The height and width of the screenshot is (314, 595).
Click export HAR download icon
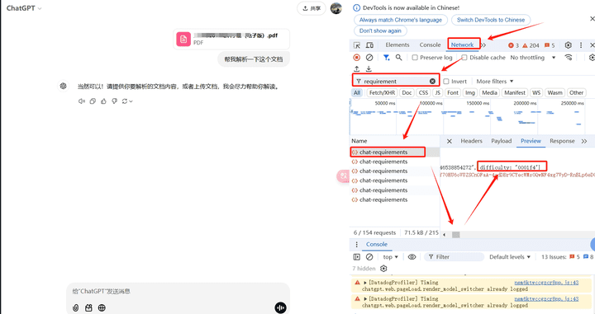[369, 69]
